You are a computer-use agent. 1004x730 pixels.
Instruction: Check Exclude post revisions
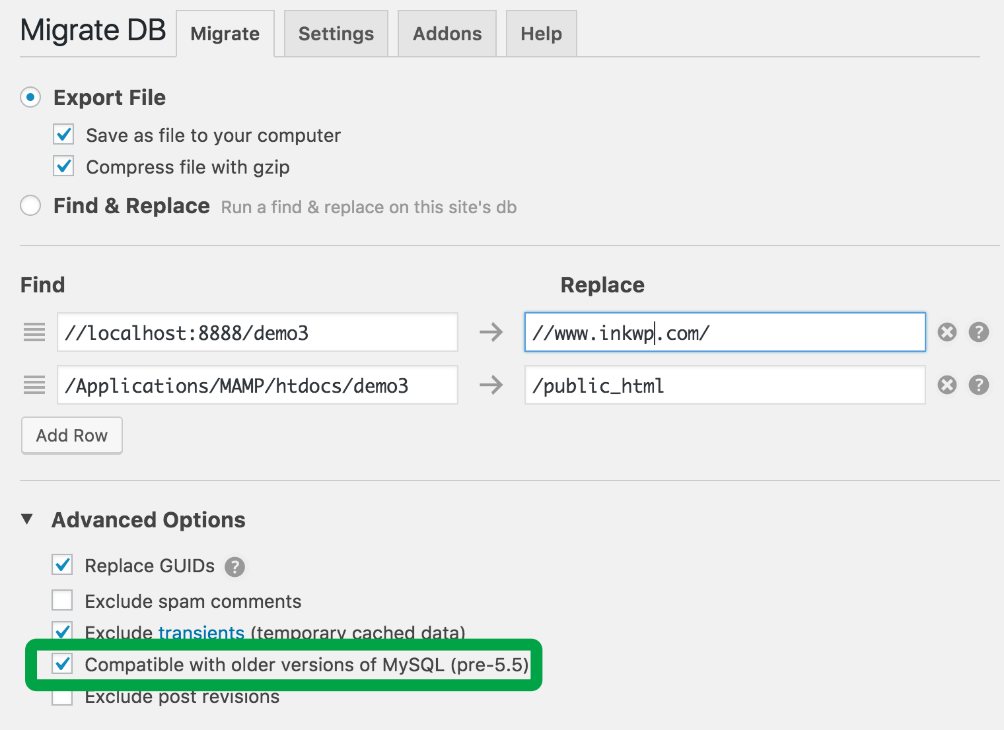point(61,696)
